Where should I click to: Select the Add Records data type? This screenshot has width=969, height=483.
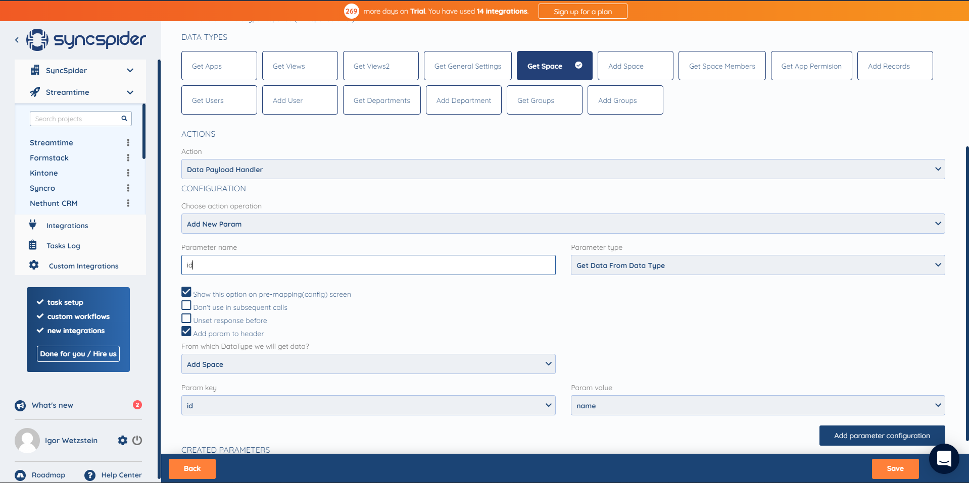(895, 66)
